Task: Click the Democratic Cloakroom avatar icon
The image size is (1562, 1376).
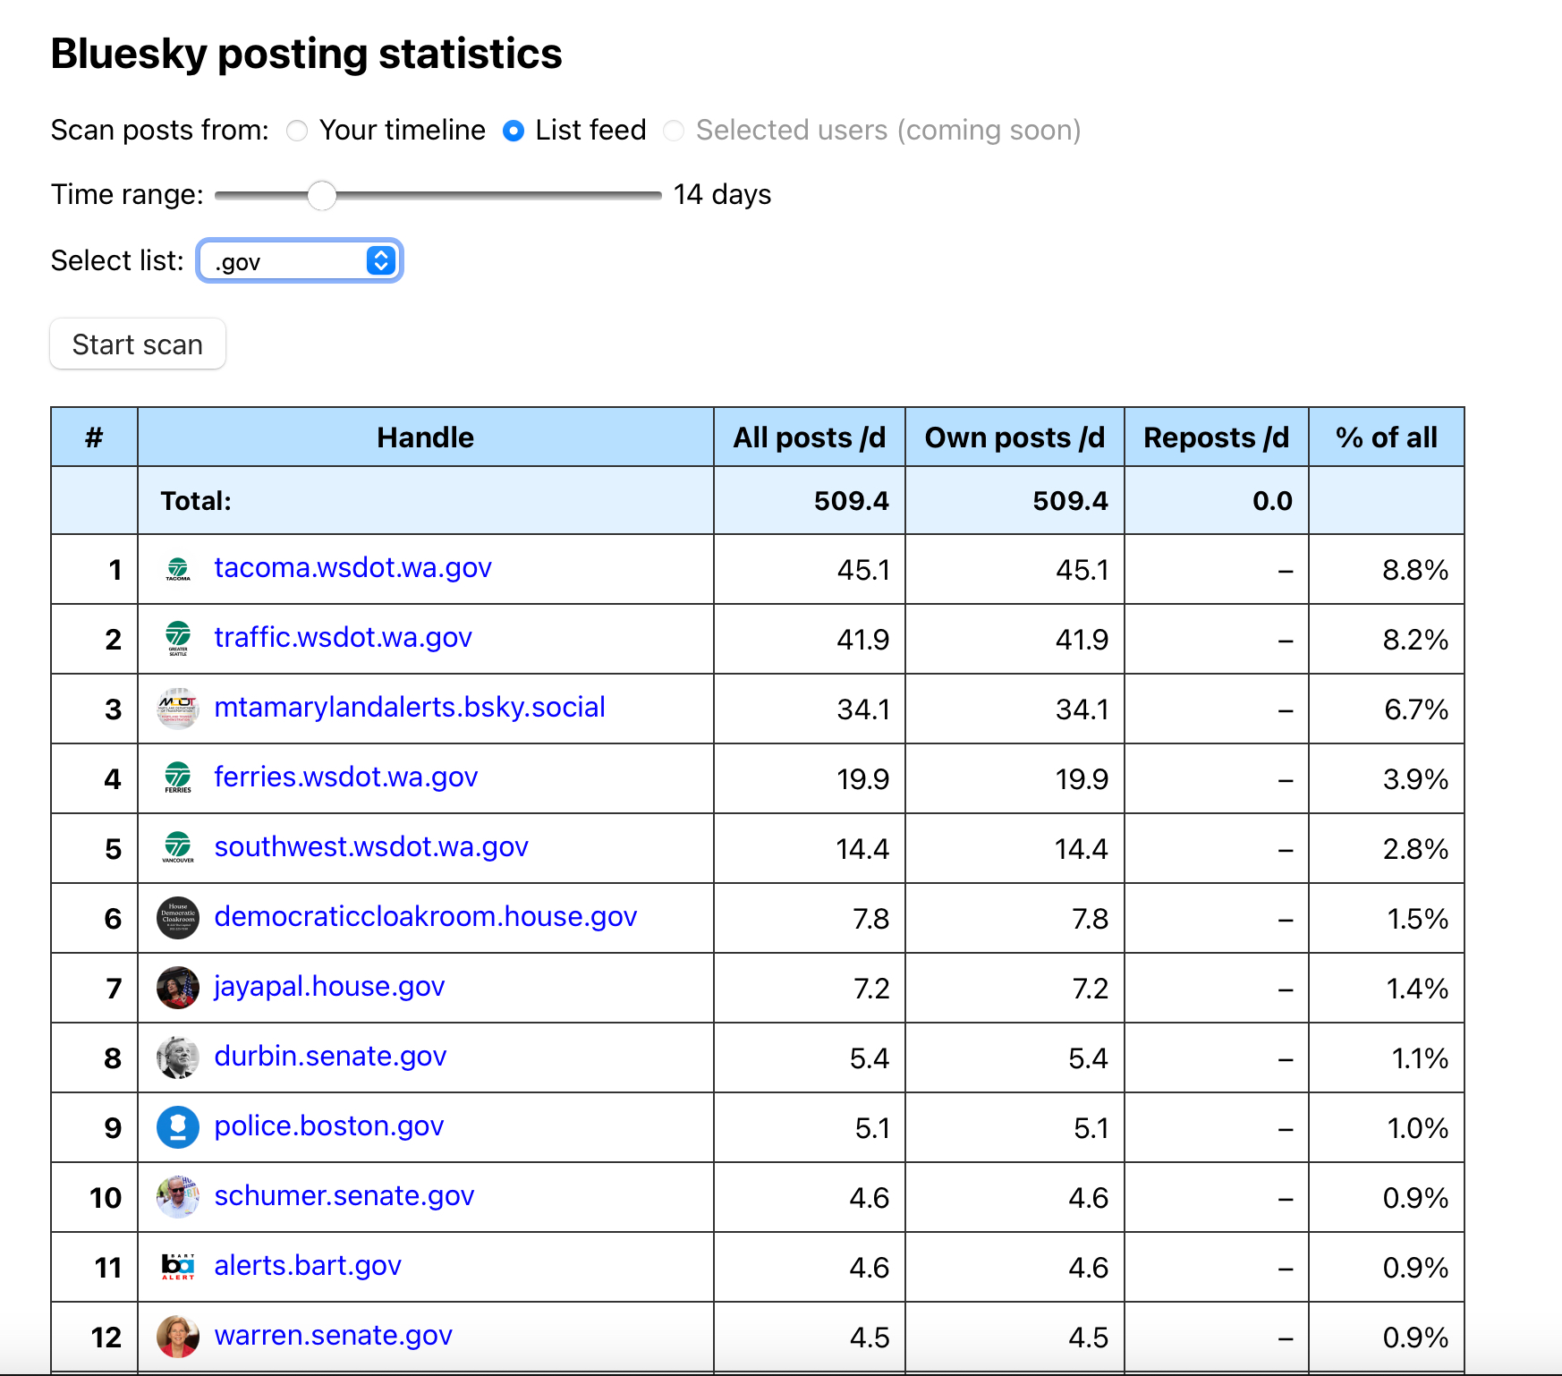Action: (x=178, y=918)
